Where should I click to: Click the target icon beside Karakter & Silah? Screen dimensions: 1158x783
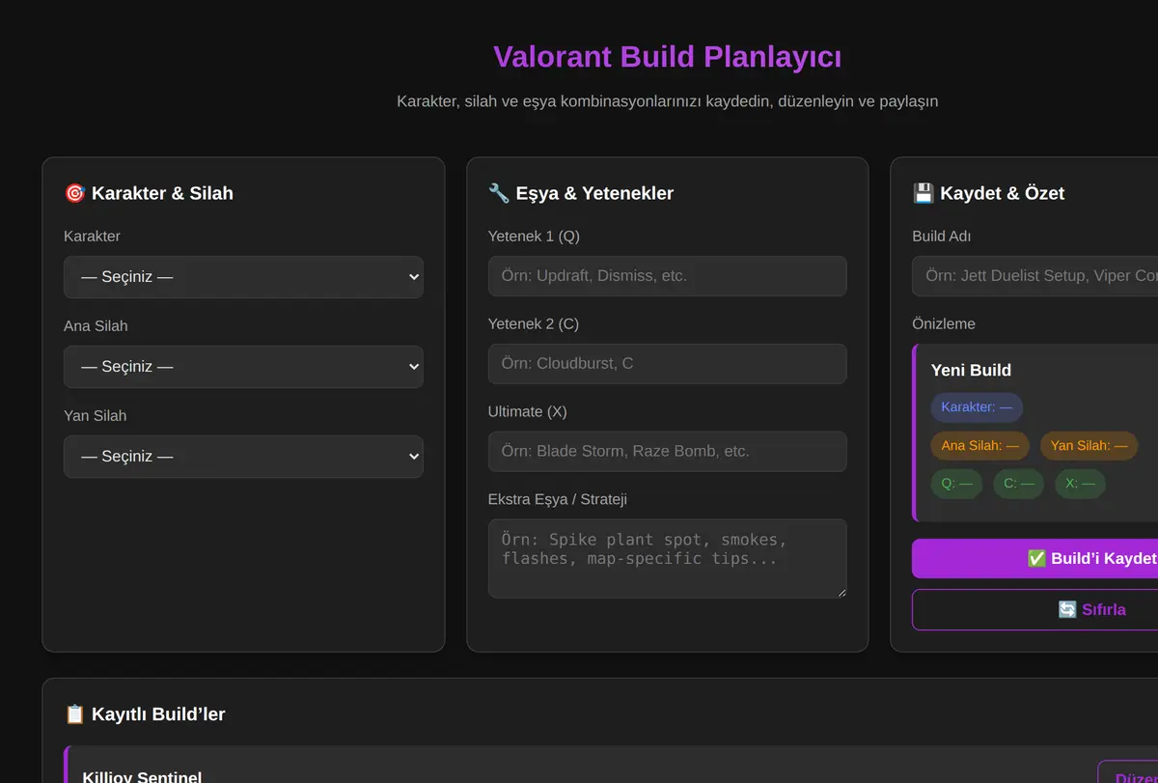click(74, 193)
